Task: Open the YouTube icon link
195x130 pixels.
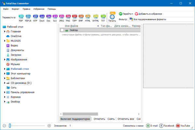Action: [178, 126]
